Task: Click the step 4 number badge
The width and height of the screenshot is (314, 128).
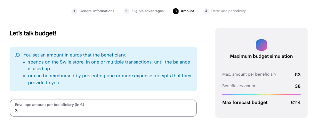Action: [206, 11]
